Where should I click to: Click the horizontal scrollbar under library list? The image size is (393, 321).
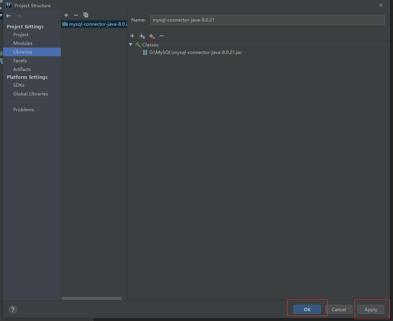91,298
